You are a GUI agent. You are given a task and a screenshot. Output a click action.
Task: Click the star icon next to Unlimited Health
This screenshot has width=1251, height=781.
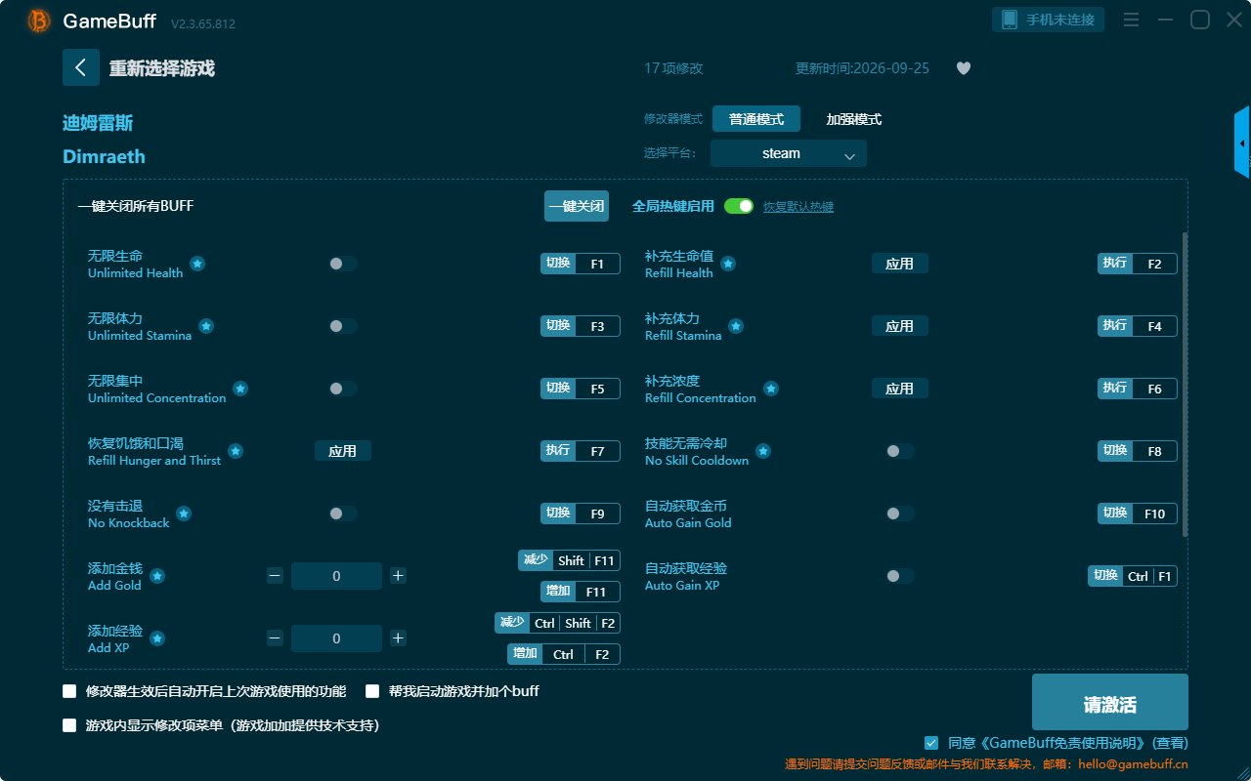(x=197, y=264)
